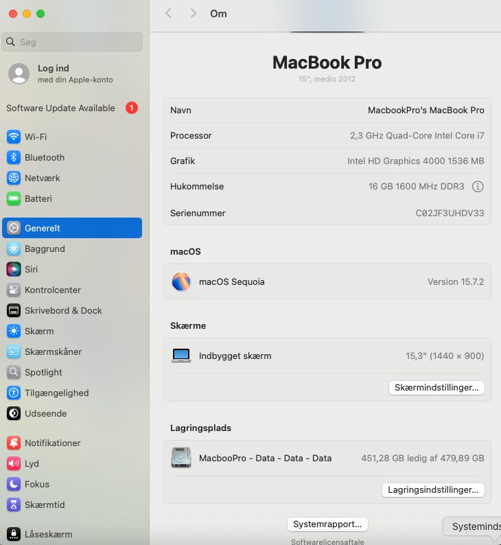Image resolution: width=501 pixels, height=545 pixels.
Task: Click the Version 15.7.2 text
Action: (456, 281)
